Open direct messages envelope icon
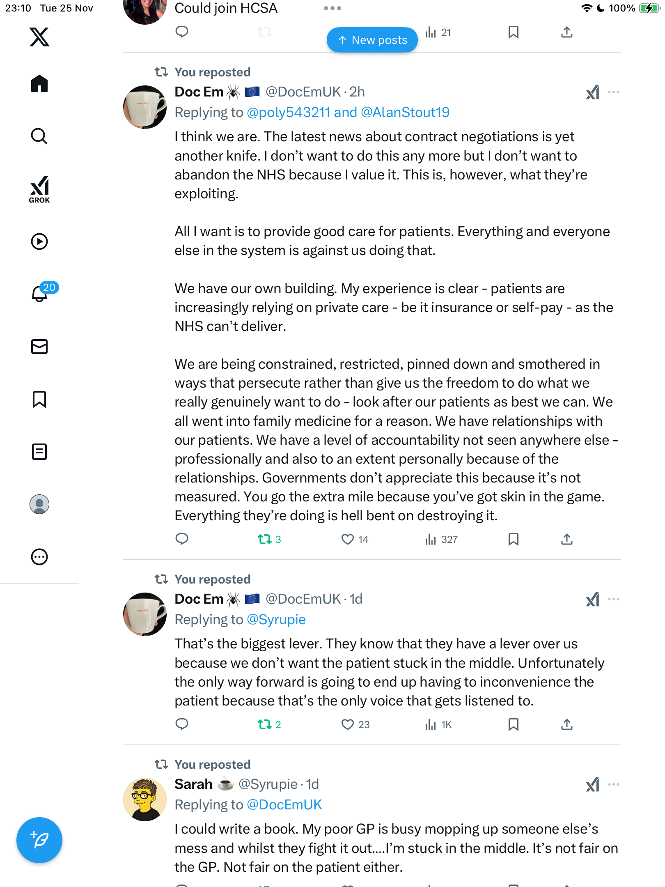665x887 pixels. [39, 347]
